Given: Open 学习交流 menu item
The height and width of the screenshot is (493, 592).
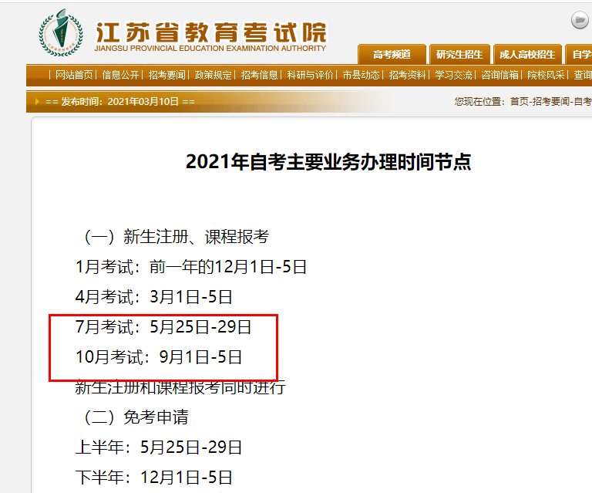Looking at the screenshot, I should click(453, 75).
